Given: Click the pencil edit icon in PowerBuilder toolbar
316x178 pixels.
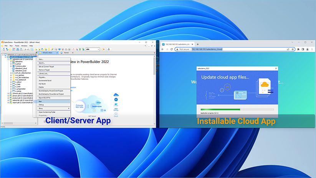Looking at the screenshot, I should [x=52, y=49].
